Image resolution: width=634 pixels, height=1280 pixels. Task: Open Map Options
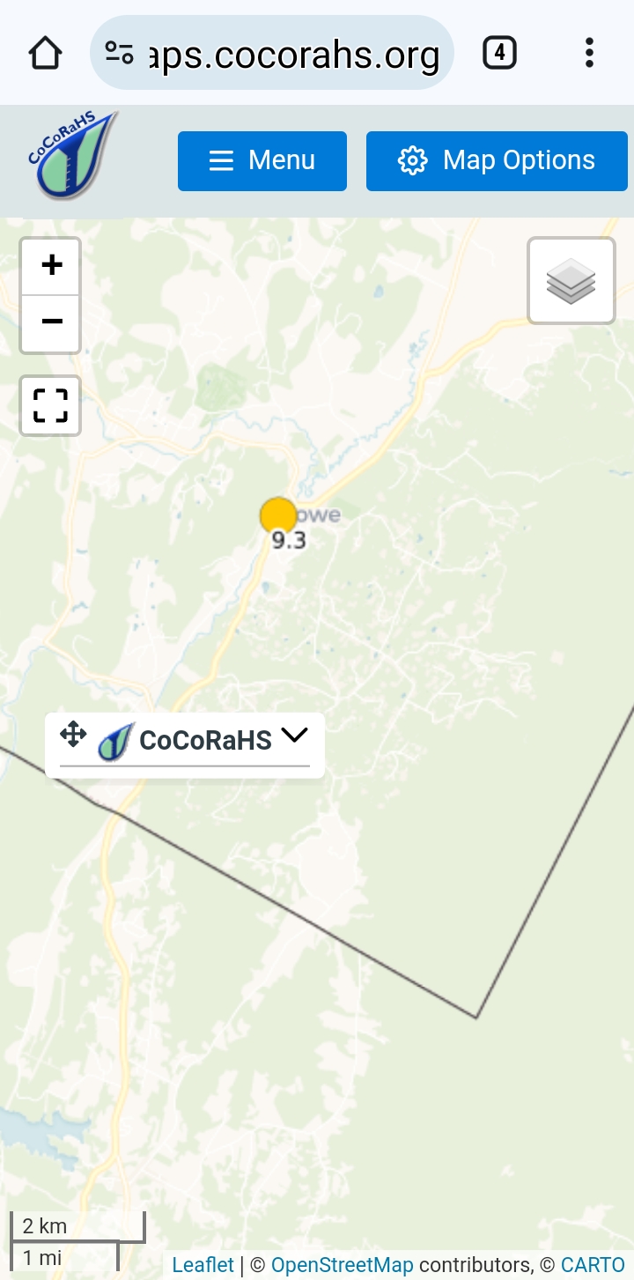tap(497, 161)
